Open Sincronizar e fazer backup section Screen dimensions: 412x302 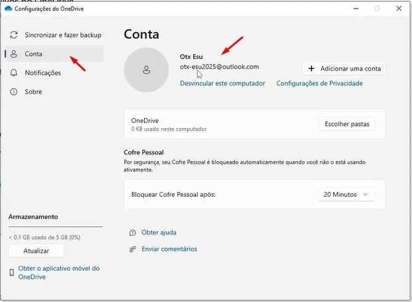pos(63,35)
